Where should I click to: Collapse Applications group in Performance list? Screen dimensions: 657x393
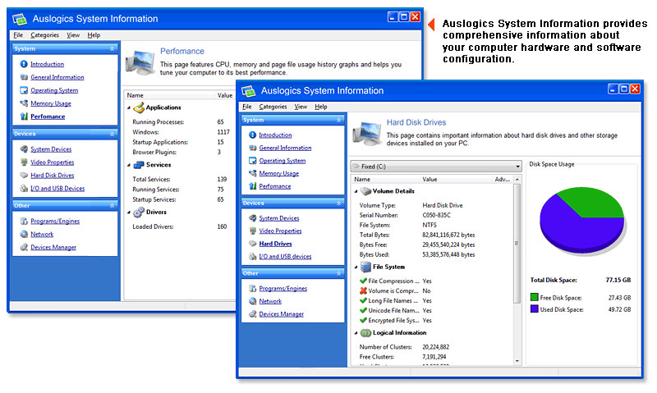click(x=129, y=108)
